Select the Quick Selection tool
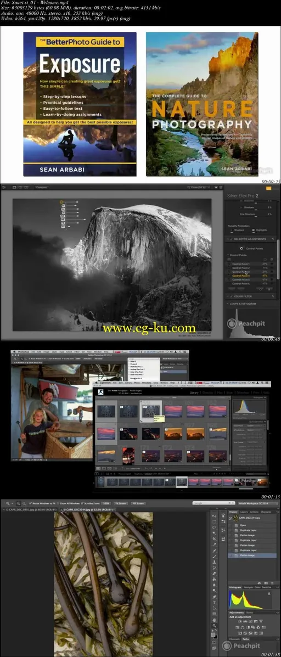This screenshot has width=281, height=657. coord(214,533)
